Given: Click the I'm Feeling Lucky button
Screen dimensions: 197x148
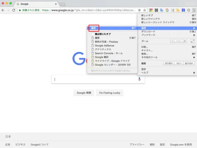Looking at the screenshot, I should coord(109,93).
